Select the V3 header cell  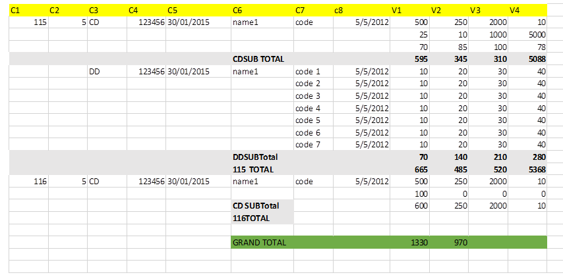[x=489, y=11]
